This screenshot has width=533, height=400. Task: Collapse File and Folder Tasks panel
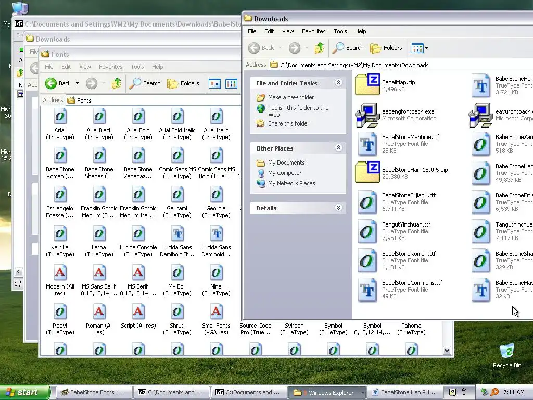point(338,83)
